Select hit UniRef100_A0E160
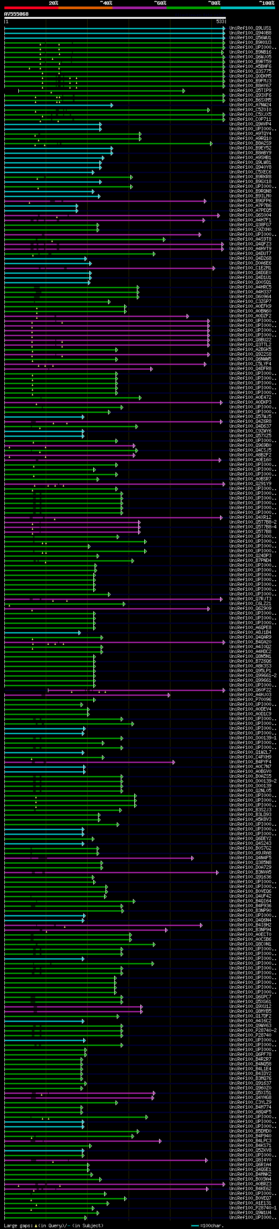279x1229 pixels. tap(250, 460)
